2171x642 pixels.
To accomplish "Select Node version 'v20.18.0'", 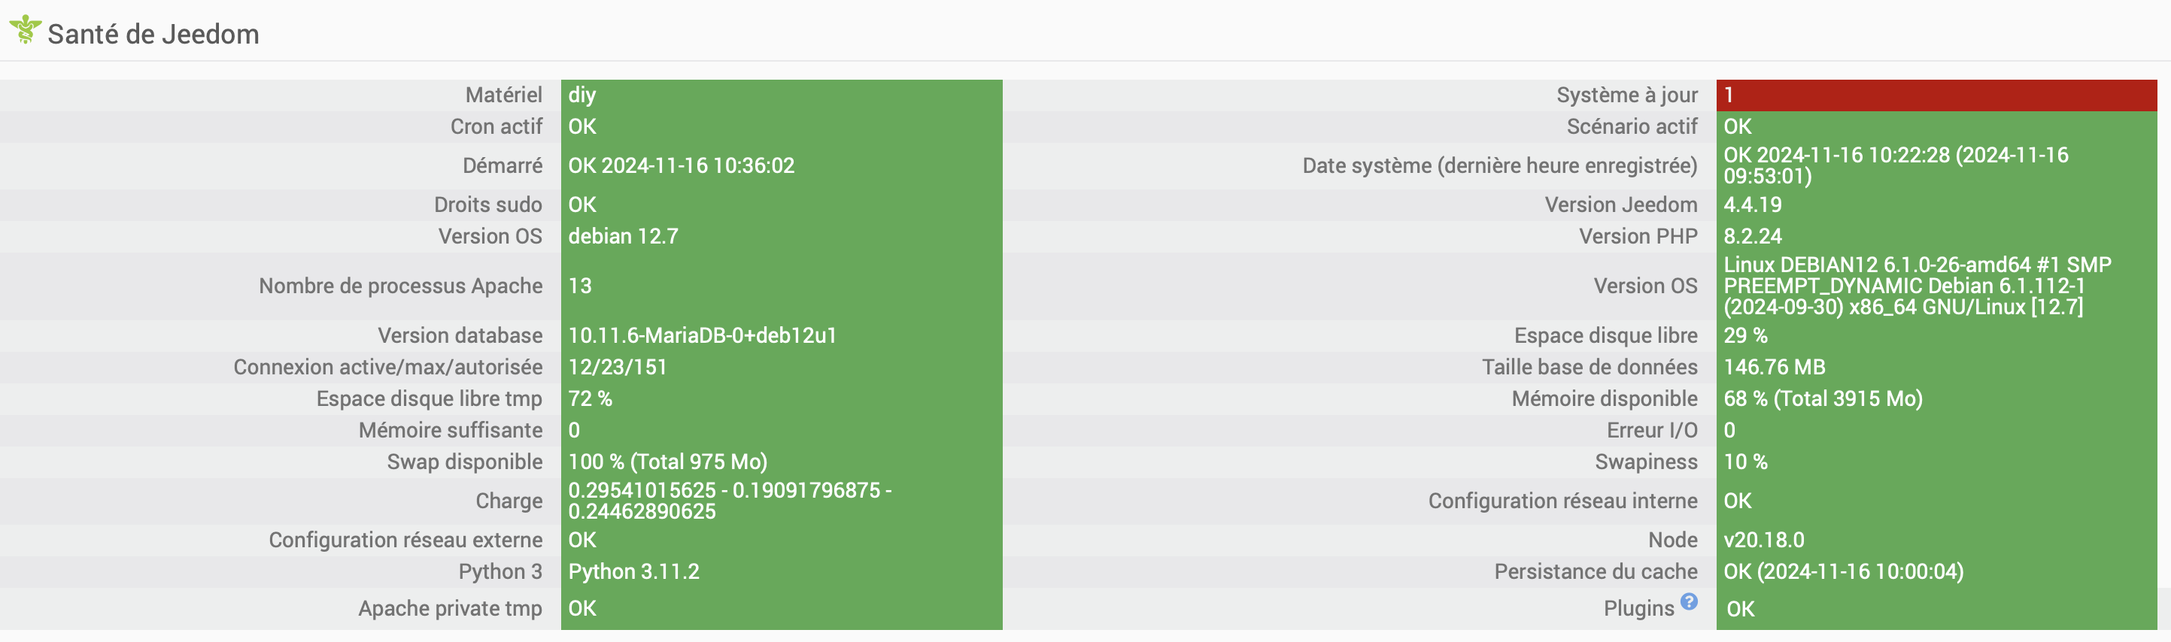I will (x=1764, y=540).
